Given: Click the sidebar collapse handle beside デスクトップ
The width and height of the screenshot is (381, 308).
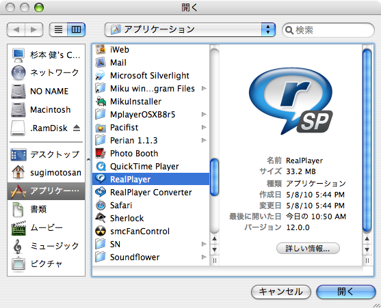Looking at the screenshot, I should click(x=88, y=160).
